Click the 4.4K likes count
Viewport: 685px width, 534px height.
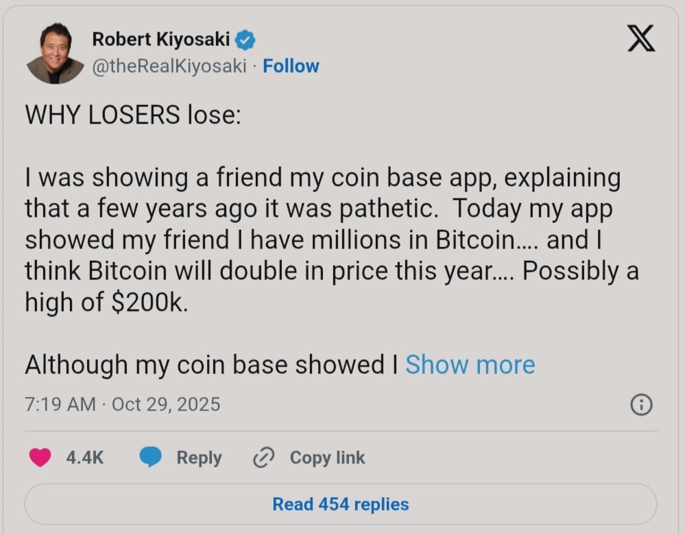(x=85, y=457)
